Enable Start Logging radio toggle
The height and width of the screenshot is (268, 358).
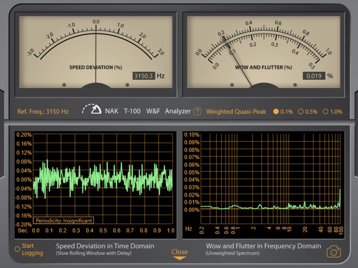tap(17, 249)
